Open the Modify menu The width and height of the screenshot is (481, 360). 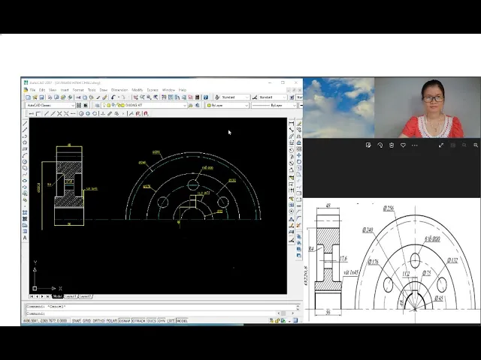[x=137, y=90]
